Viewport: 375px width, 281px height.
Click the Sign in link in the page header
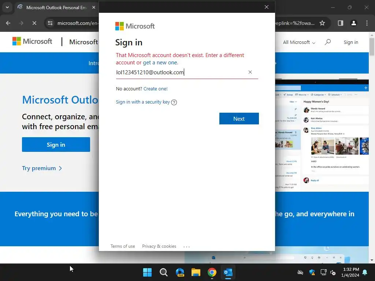pyautogui.click(x=351, y=42)
